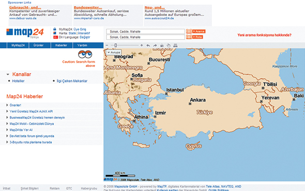Expand the Yeni Ücretsiz Map24 AJAX API arrow
The image size is (305, 191).
click(x=7, y=111)
